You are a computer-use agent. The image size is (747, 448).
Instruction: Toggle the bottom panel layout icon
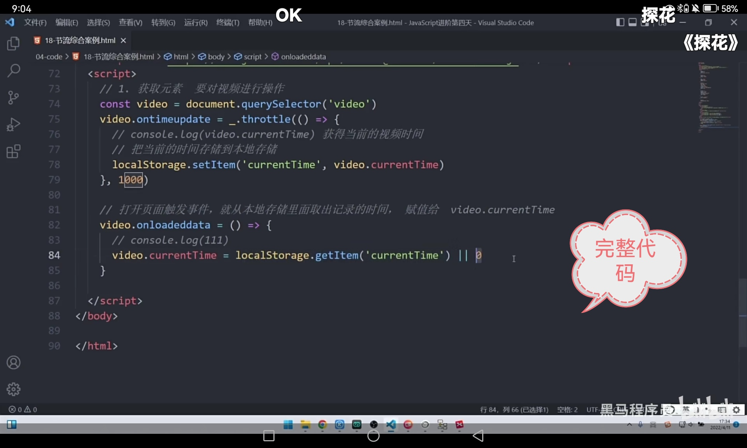[632, 22]
